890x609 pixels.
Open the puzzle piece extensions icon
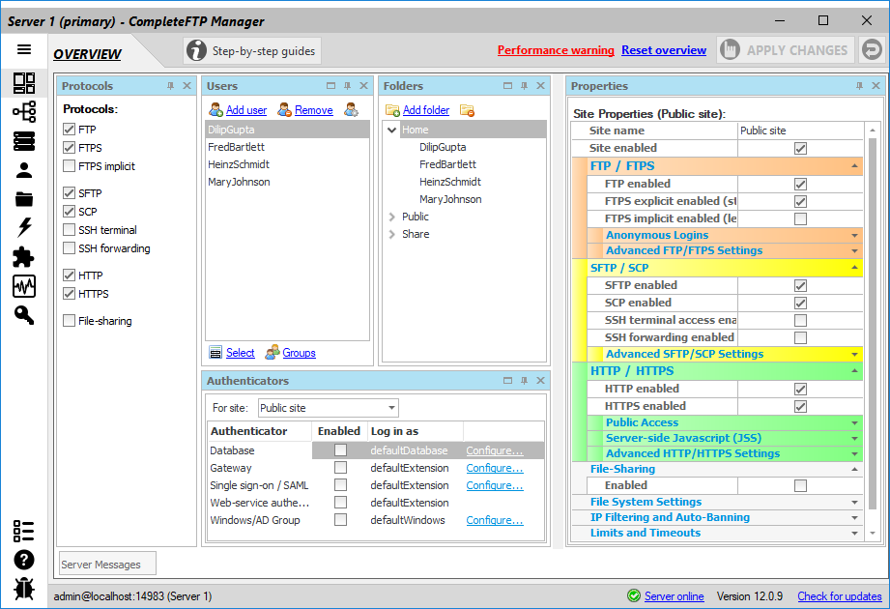pyautogui.click(x=24, y=257)
